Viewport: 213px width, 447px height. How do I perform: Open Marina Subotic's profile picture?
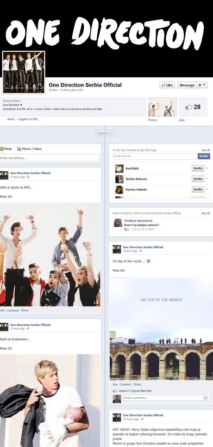click(x=119, y=190)
